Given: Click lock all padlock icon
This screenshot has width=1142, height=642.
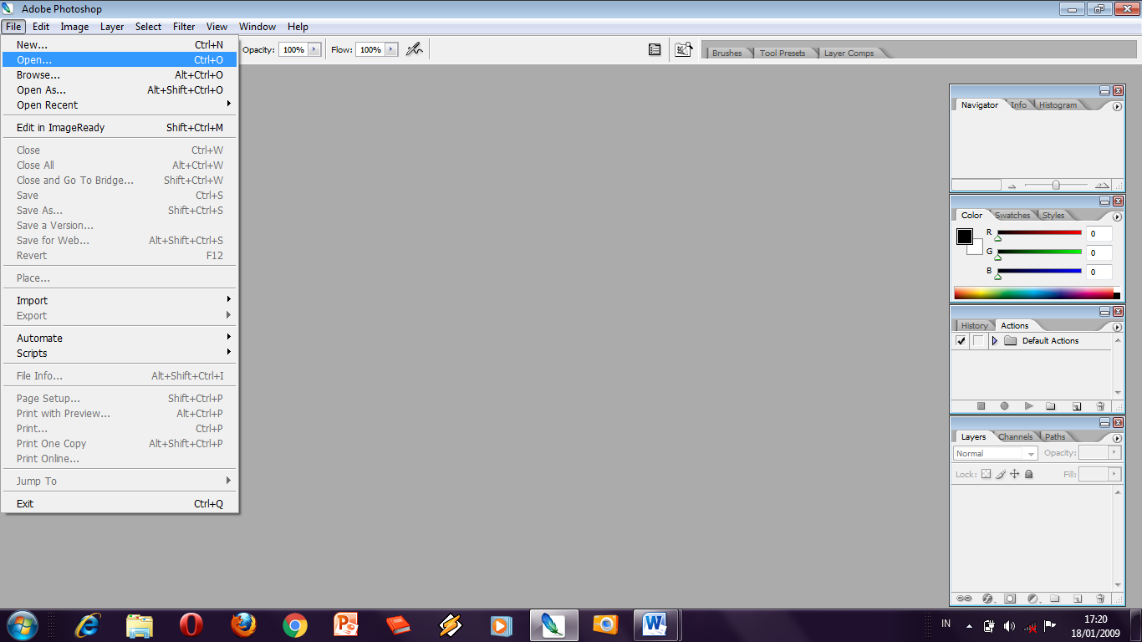Looking at the screenshot, I should (x=1028, y=474).
